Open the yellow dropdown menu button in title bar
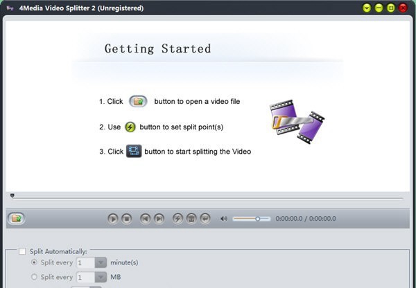This screenshot has width=416, height=288. point(367,8)
